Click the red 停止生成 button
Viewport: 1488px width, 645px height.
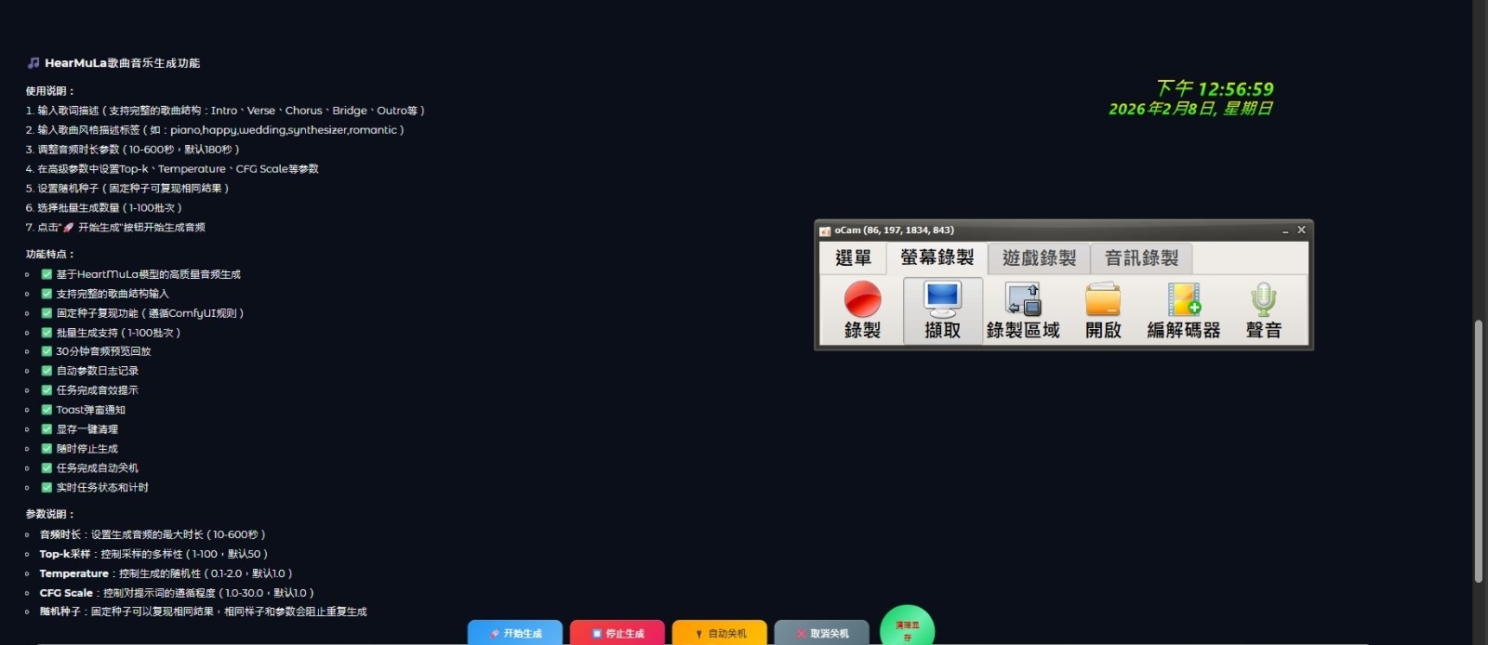(618, 633)
